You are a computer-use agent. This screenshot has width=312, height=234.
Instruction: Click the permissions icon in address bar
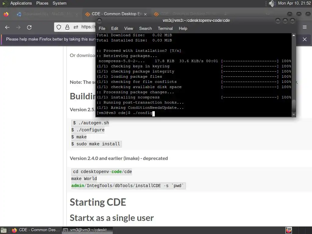[76, 27]
